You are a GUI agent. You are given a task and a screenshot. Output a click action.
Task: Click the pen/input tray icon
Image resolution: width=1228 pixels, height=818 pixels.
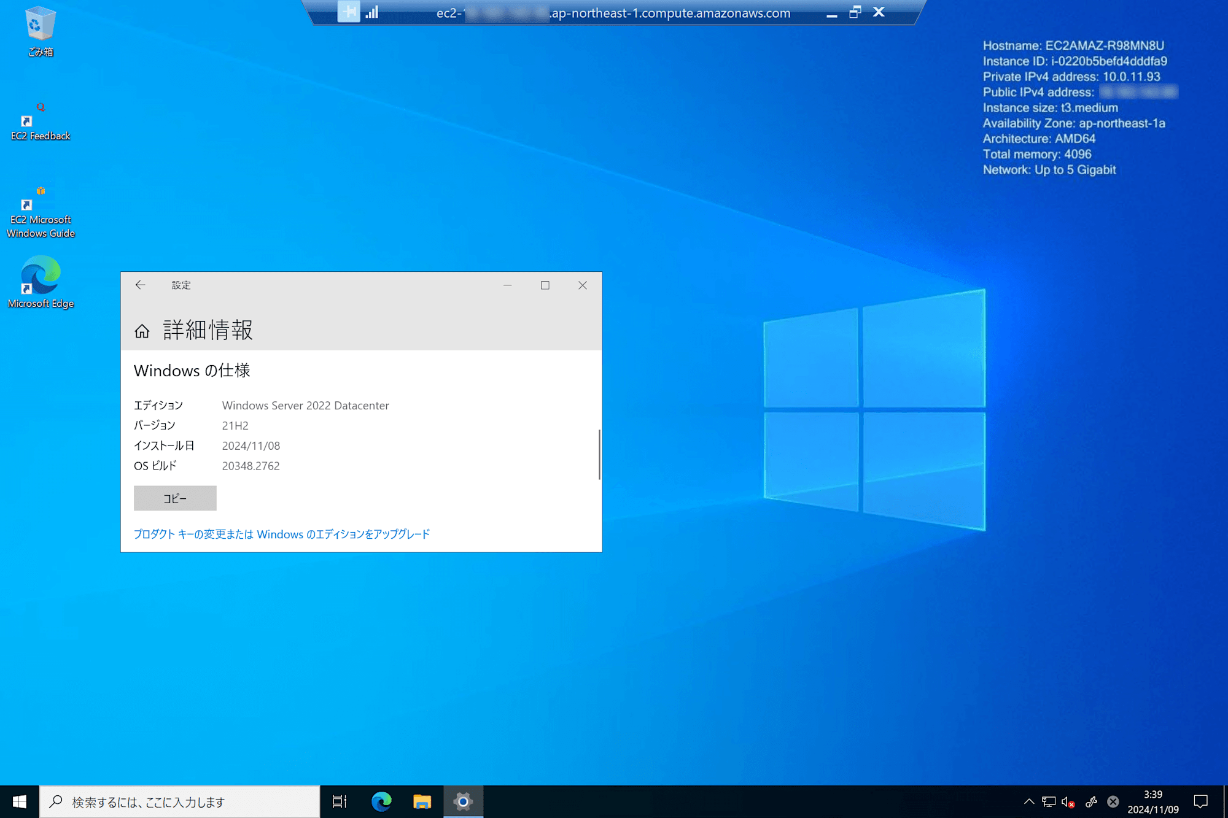pyautogui.click(x=1091, y=801)
